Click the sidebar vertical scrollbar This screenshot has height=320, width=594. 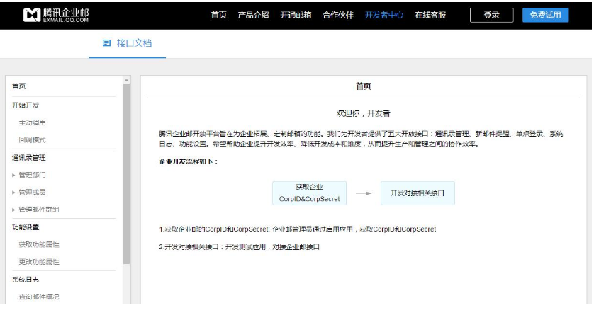[127, 170]
